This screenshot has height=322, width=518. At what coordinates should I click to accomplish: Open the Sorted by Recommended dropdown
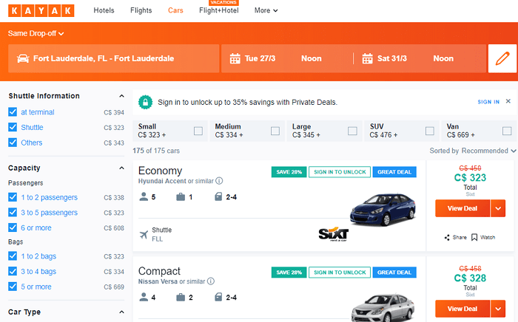point(473,151)
